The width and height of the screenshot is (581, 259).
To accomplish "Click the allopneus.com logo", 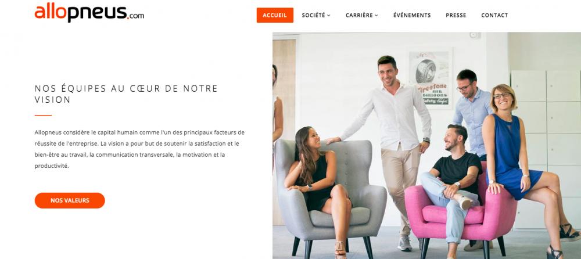I will point(89,13).
